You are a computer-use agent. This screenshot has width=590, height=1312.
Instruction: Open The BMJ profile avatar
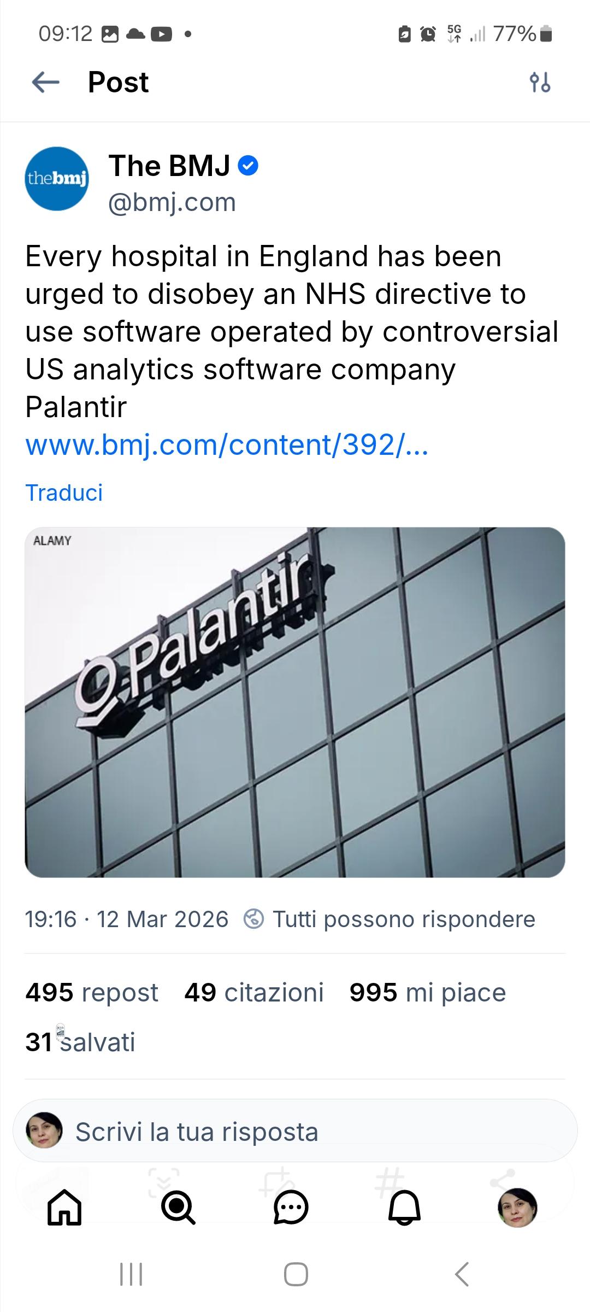pos(57,179)
